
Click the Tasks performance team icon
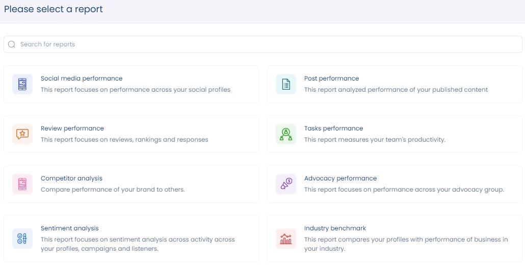point(286,134)
